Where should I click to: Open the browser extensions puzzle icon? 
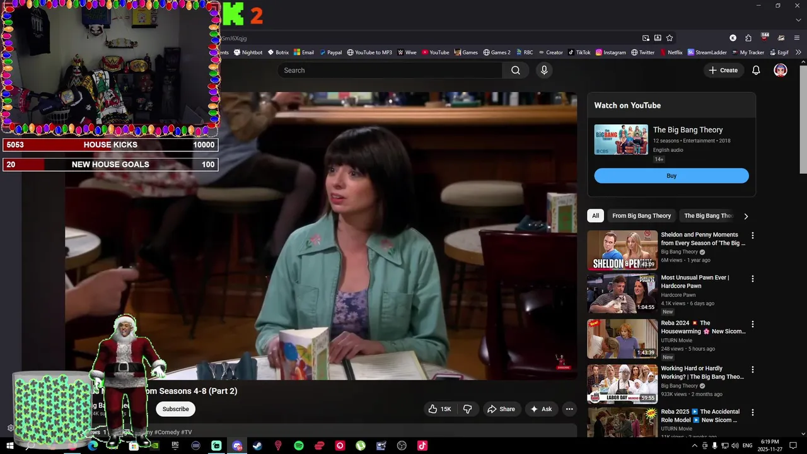click(x=748, y=38)
